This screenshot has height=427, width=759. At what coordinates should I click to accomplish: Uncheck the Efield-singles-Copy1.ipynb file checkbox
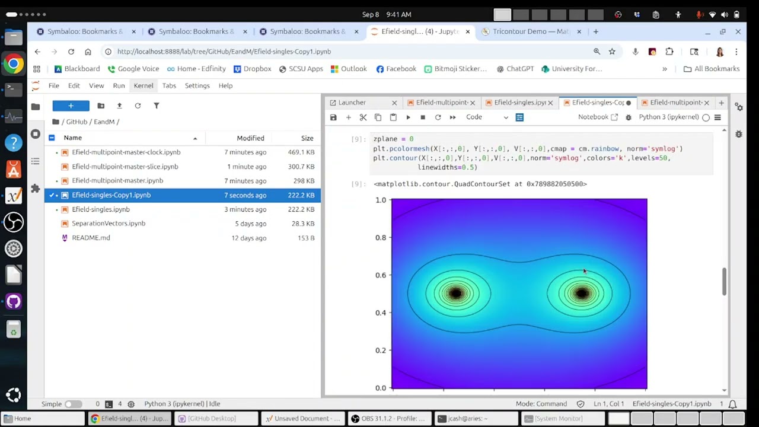point(52,195)
